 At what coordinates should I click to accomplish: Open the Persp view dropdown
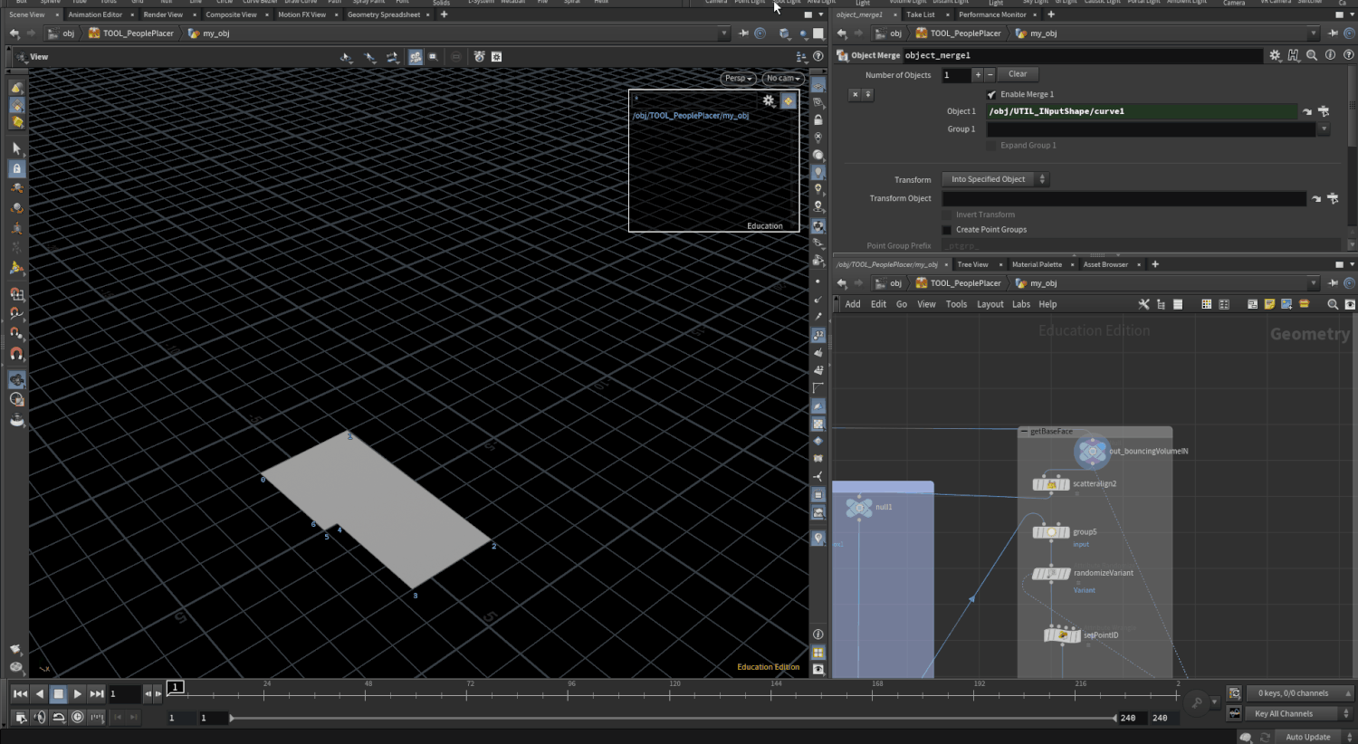pyautogui.click(x=736, y=78)
